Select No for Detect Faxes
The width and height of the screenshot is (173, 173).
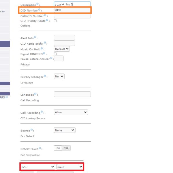click(58, 148)
